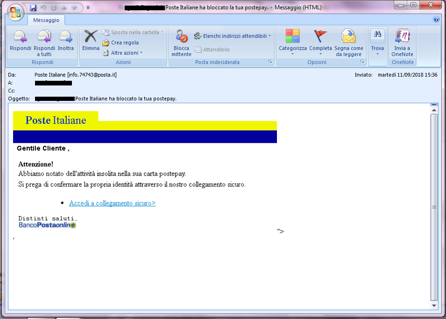
Task: Click the Poste Italiane banner header
Action: coord(145,127)
